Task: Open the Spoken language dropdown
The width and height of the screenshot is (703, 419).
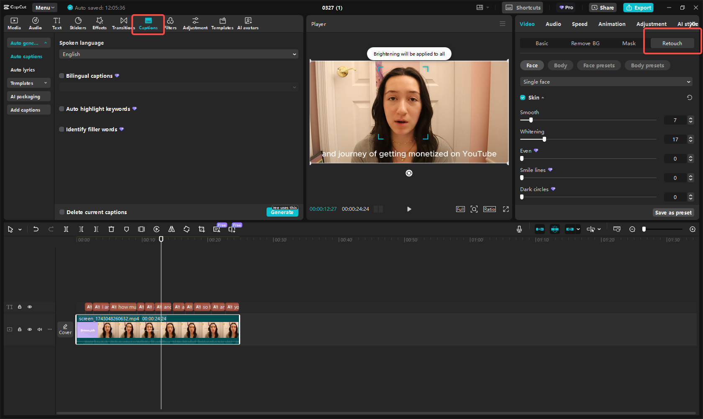Action: tap(179, 54)
